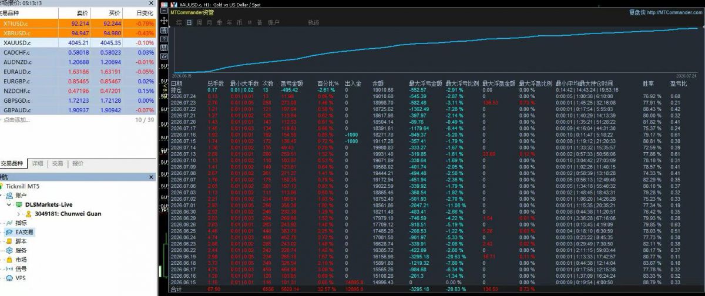The height and width of the screenshot is (296, 705).
Task: Switch to the 详细 tab
Action: point(38,164)
